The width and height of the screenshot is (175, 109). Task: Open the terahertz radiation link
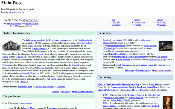(117, 46)
